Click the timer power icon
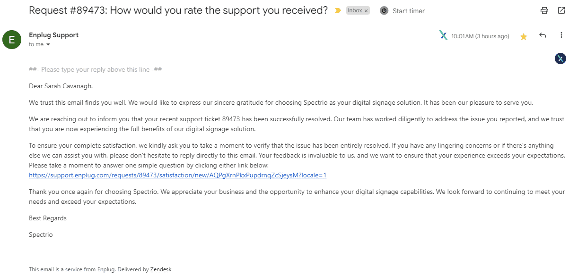 coord(384,10)
